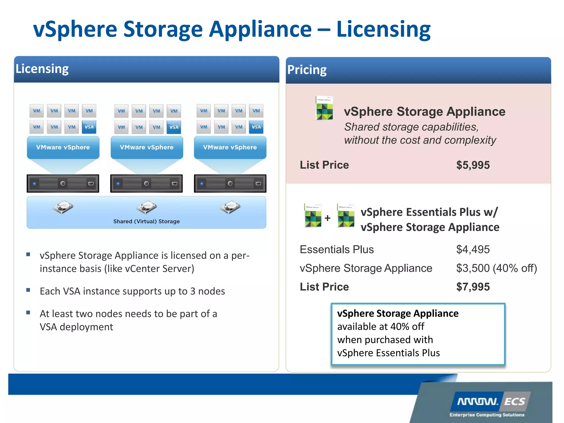Click the right physical server rack
This screenshot has width=564, height=423.
coord(230,183)
